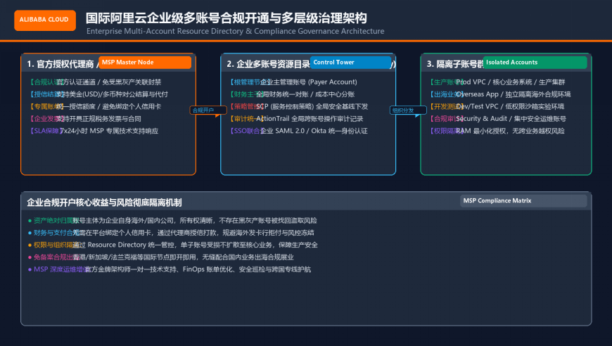Image resolution: width=612 pixels, height=346 pixels.
Task: Click the Prod VPC production account line
Action: click(497, 82)
